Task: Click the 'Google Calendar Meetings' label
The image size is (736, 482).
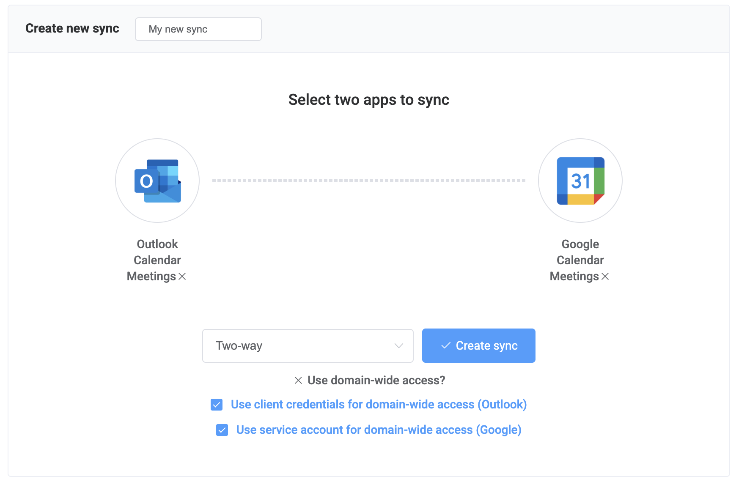Action: 579,260
